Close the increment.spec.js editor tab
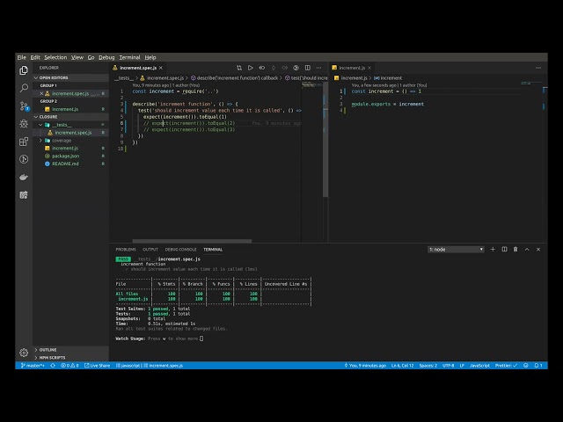The image size is (563, 422). click(161, 68)
